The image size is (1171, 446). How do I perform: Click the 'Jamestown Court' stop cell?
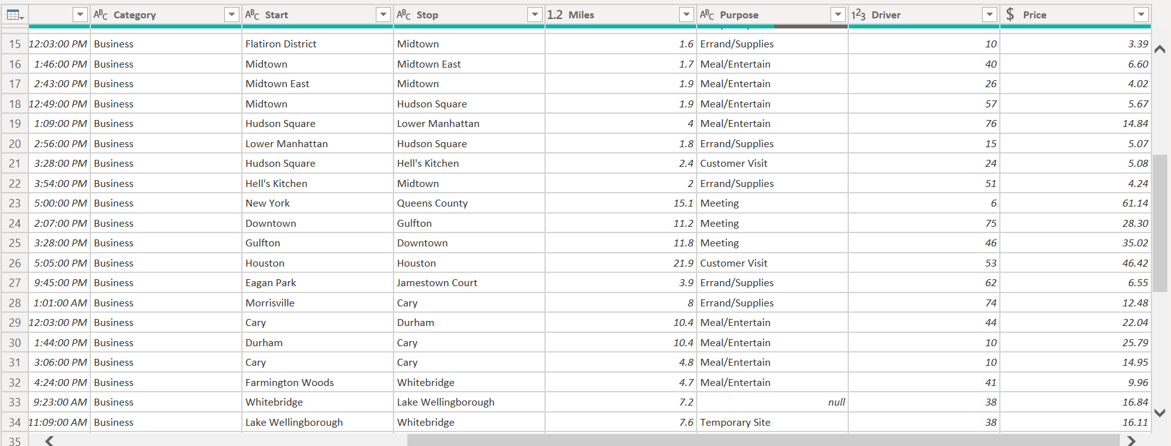click(469, 282)
